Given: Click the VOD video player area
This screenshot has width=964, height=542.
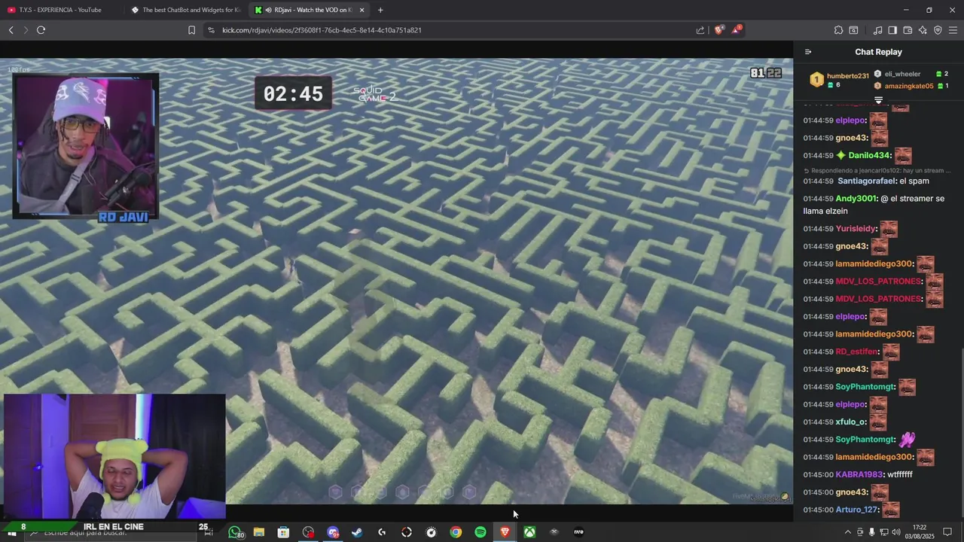Looking at the screenshot, I should coord(396,281).
